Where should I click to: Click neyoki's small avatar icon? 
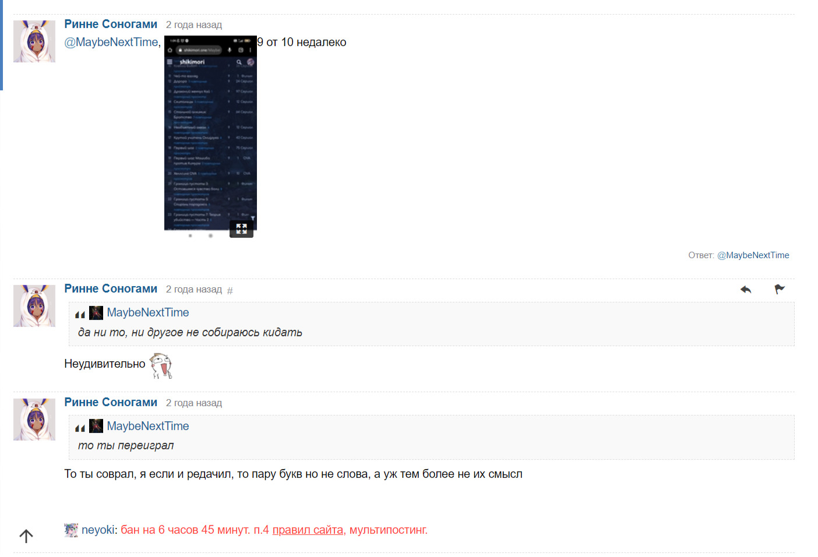click(71, 530)
